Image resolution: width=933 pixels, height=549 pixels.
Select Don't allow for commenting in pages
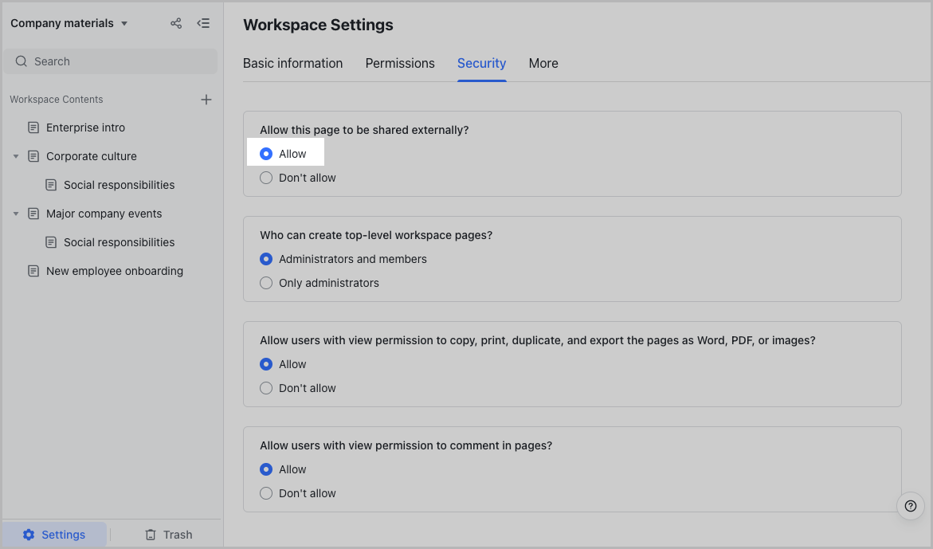[266, 493]
